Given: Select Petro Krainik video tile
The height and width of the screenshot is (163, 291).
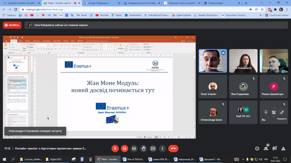Looking at the screenshot, I should (274, 61).
